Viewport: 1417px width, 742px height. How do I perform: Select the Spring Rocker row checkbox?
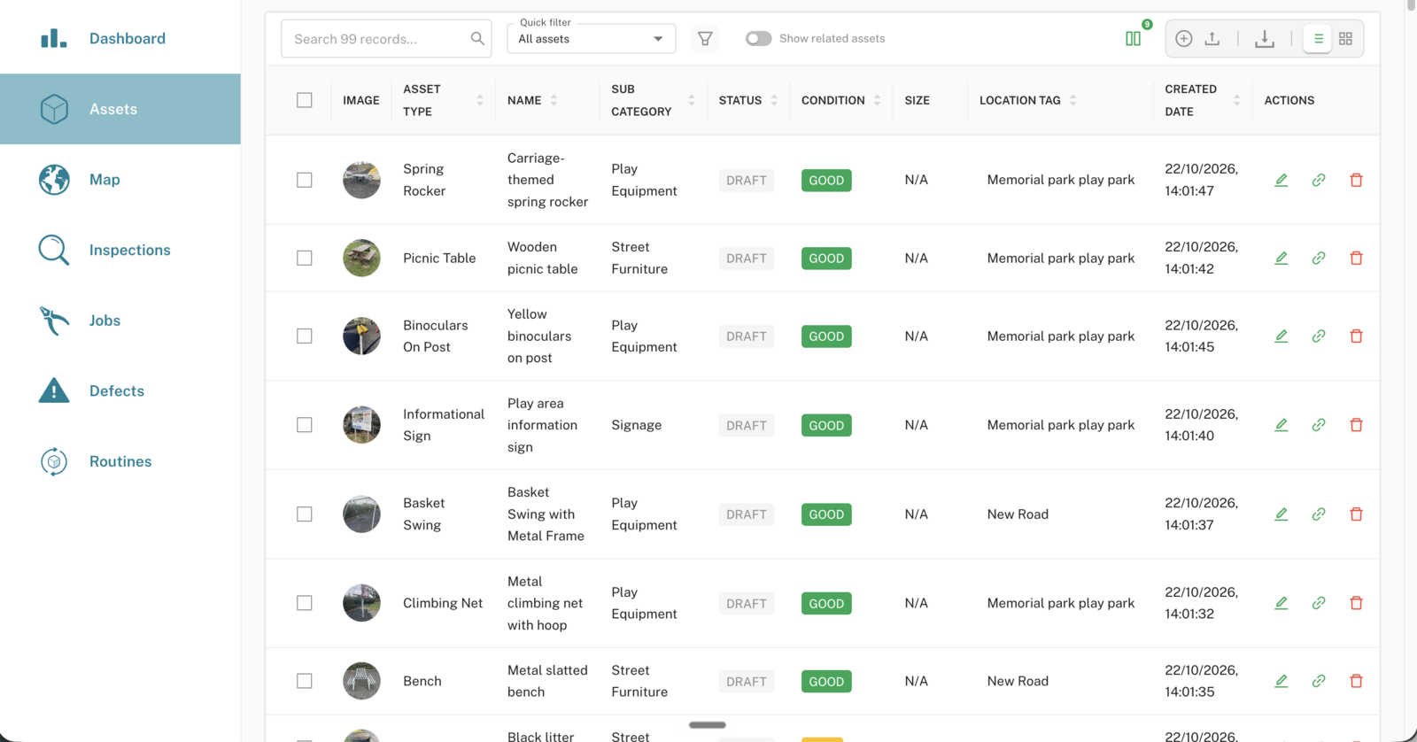(305, 180)
